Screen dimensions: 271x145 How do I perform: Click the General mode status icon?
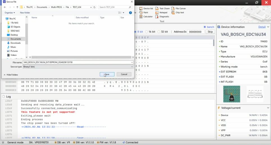click(3, 142)
